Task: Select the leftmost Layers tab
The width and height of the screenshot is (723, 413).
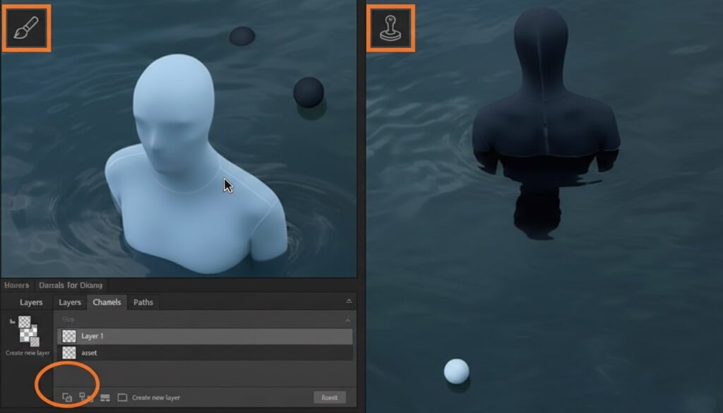Action: click(x=30, y=302)
